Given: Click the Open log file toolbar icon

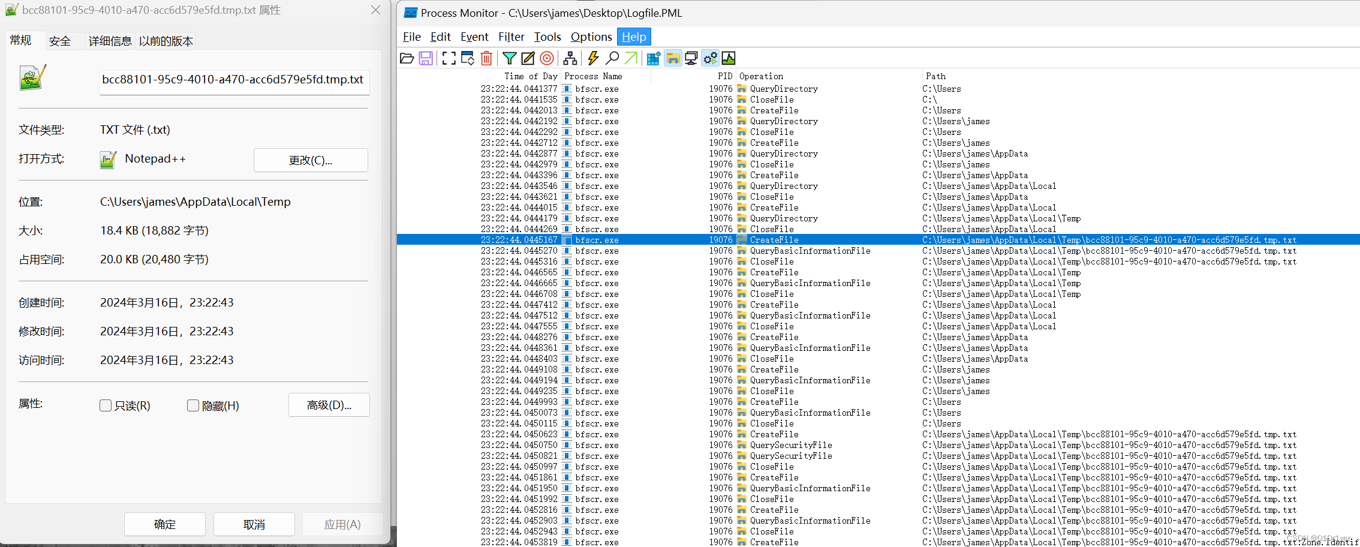Looking at the screenshot, I should click(x=407, y=58).
